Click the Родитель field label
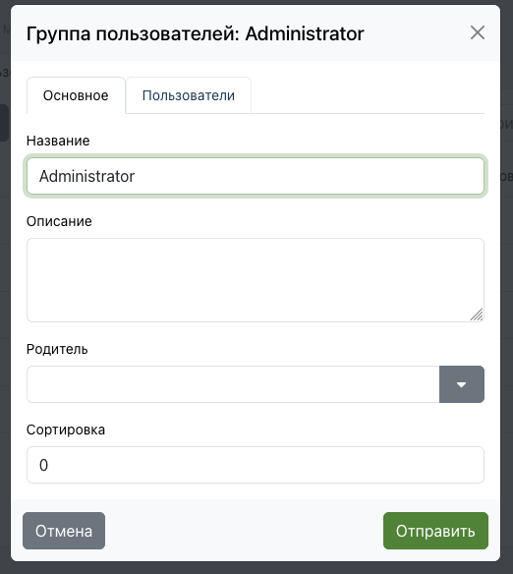This screenshot has width=513, height=574. tap(57, 349)
